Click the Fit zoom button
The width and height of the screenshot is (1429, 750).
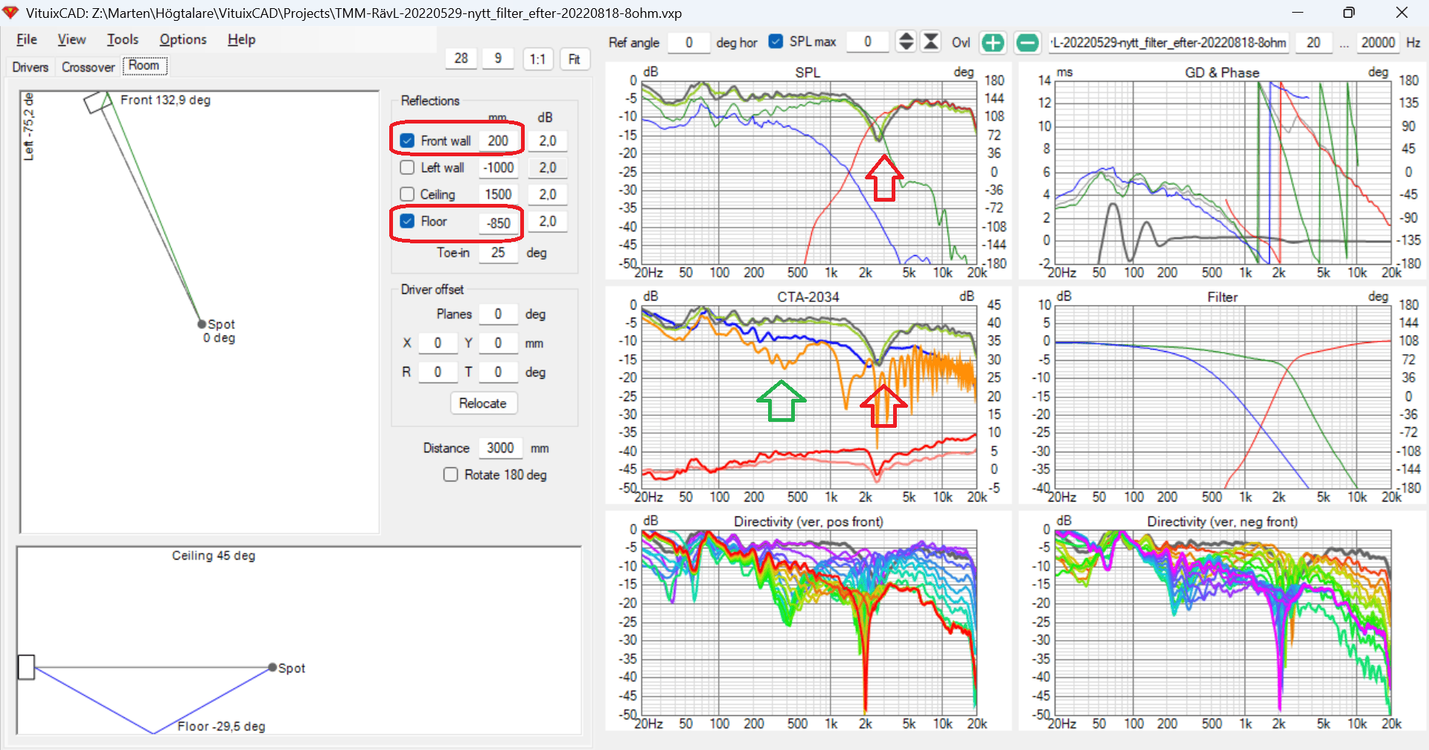(x=574, y=59)
